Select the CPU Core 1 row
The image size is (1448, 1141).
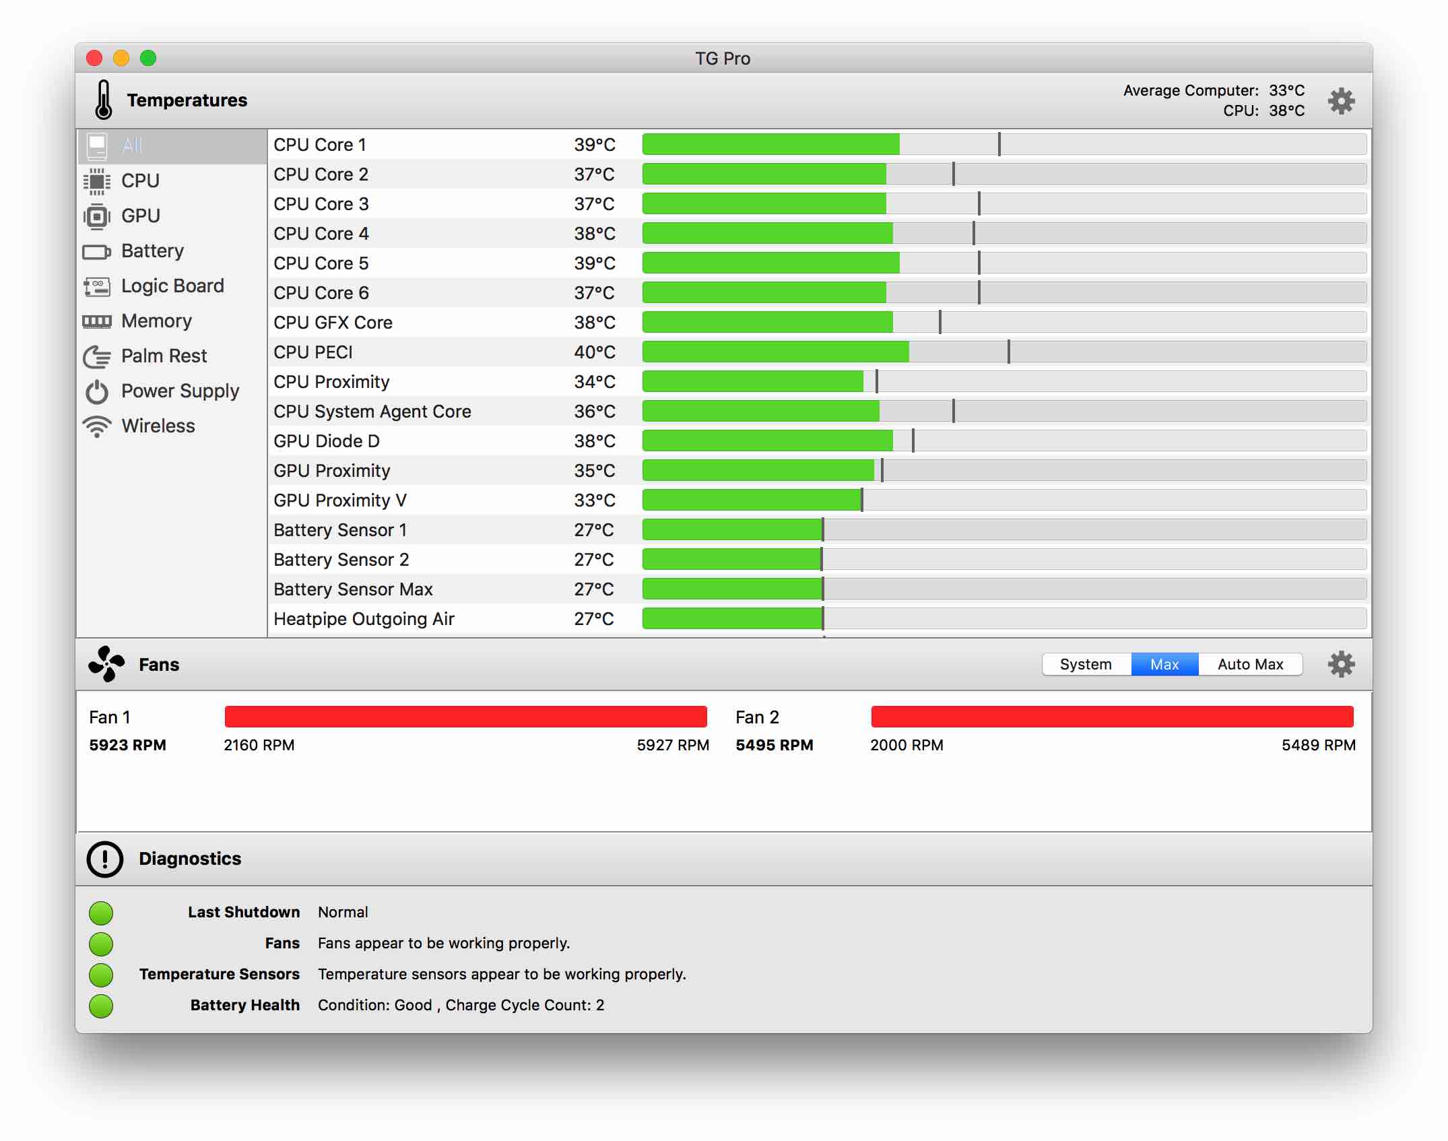tap(445, 145)
